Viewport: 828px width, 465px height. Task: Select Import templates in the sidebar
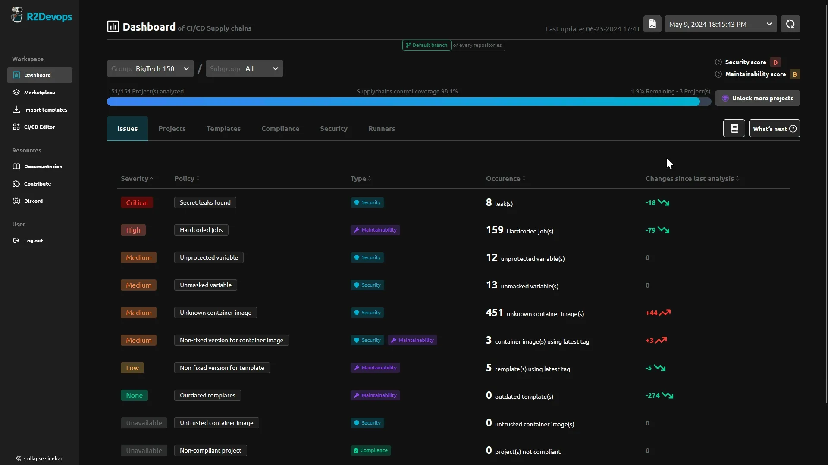click(x=44, y=109)
